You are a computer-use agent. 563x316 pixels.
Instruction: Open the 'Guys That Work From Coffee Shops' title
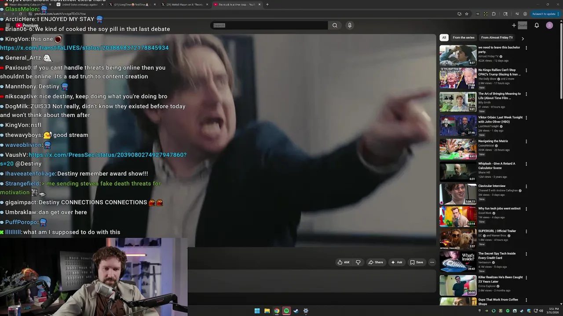point(498,302)
